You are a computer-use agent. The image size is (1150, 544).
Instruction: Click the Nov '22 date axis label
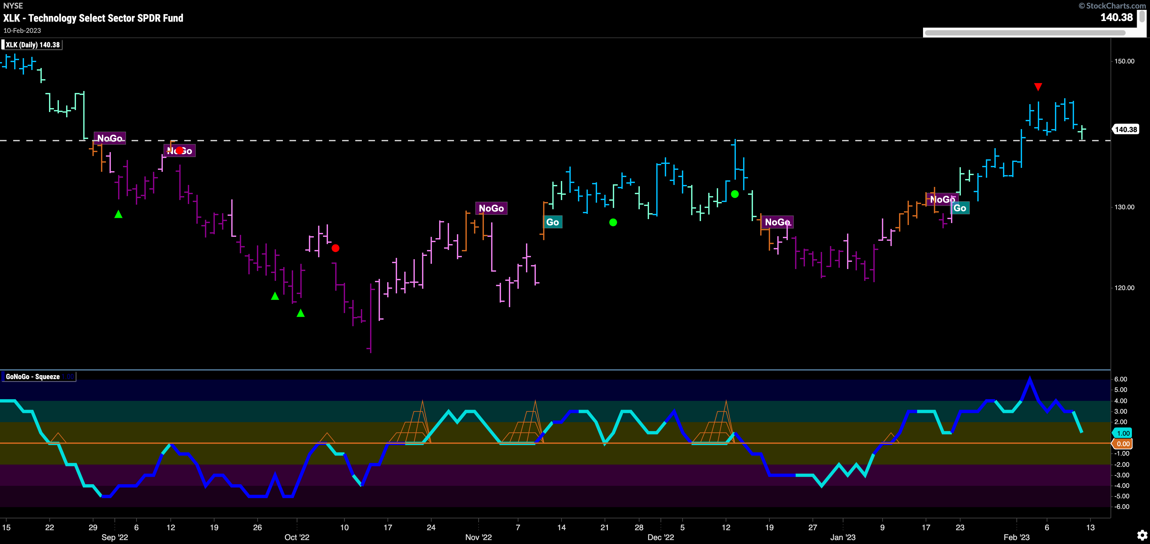click(x=479, y=537)
